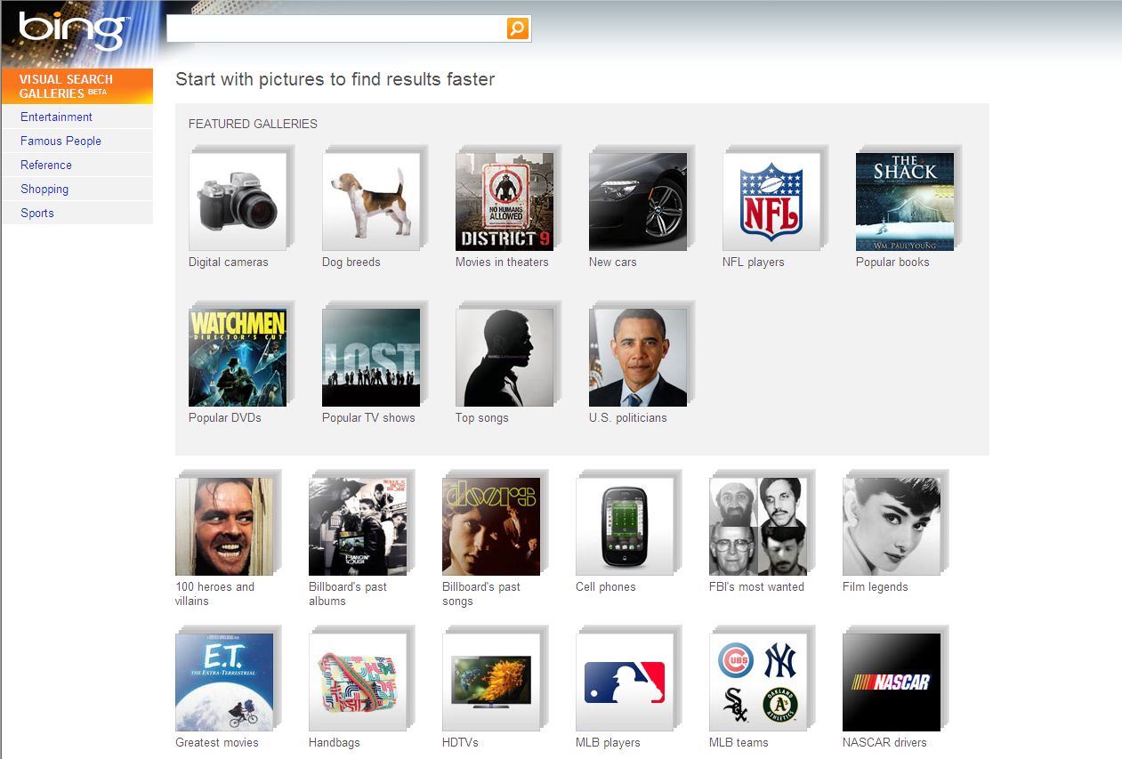This screenshot has height=759, width=1122.
Task: Open Billboard's past albums cover thumbnail
Action: pos(358,527)
